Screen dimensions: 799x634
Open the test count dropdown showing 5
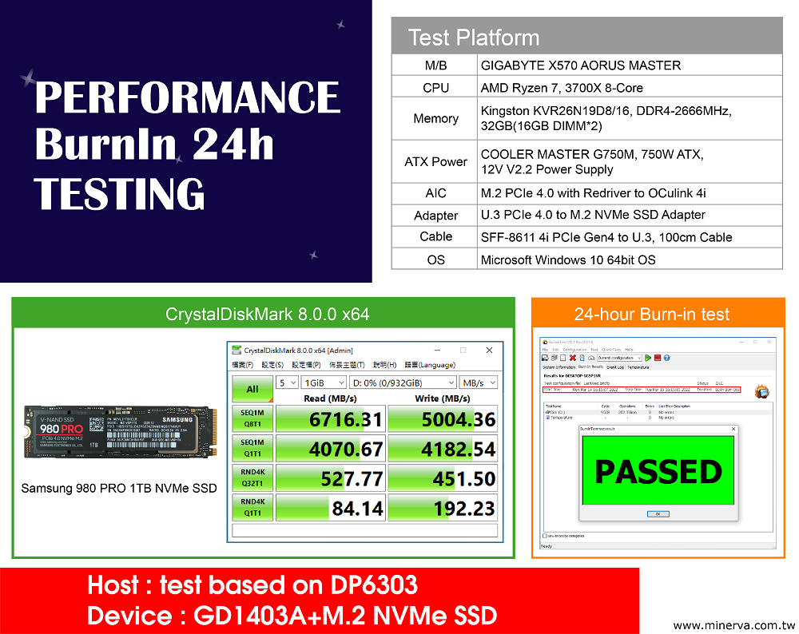(288, 383)
